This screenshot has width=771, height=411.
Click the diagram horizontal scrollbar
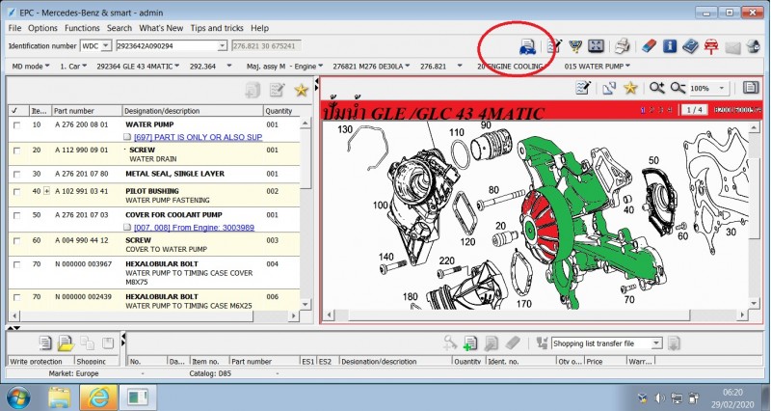535,314
